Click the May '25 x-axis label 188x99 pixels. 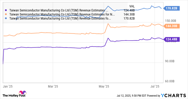point(104,86)
